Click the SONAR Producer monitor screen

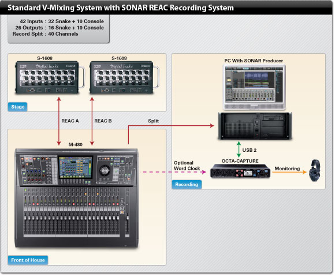(254, 87)
